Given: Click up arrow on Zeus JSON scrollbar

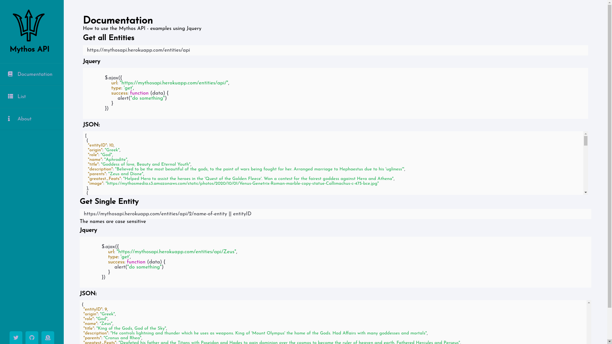Looking at the screenshot, I should 589,303.
